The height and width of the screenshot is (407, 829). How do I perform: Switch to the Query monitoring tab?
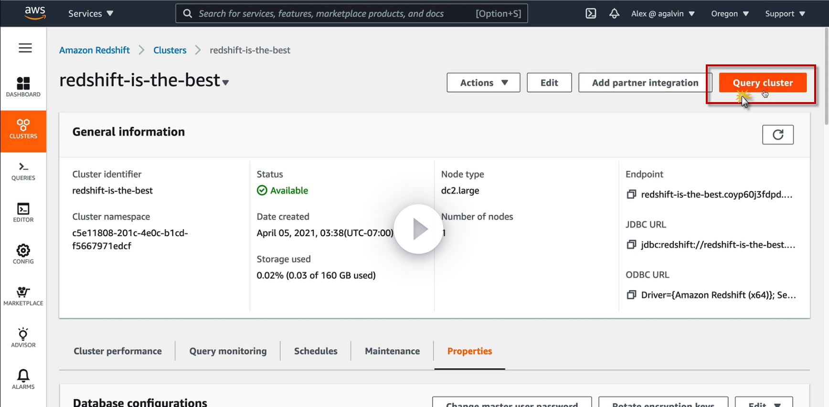coord(228,351)
